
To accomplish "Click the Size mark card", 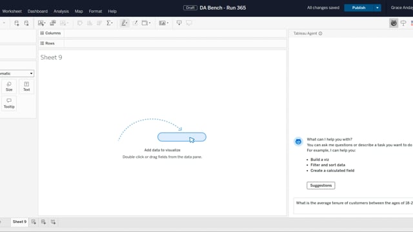I will [x=9, y=86].
